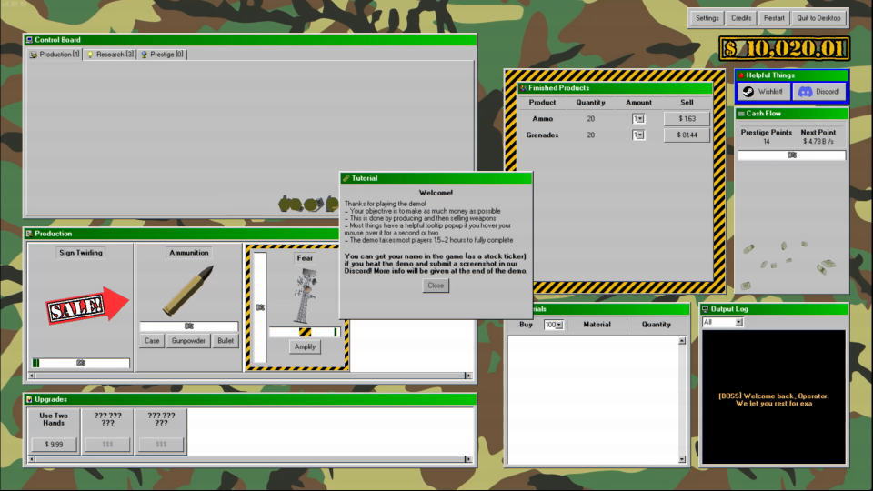Expand the Grenades sell amount dropdown

(x=639, y=135)
